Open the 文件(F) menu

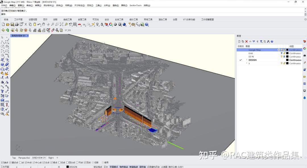pos(4,5)
